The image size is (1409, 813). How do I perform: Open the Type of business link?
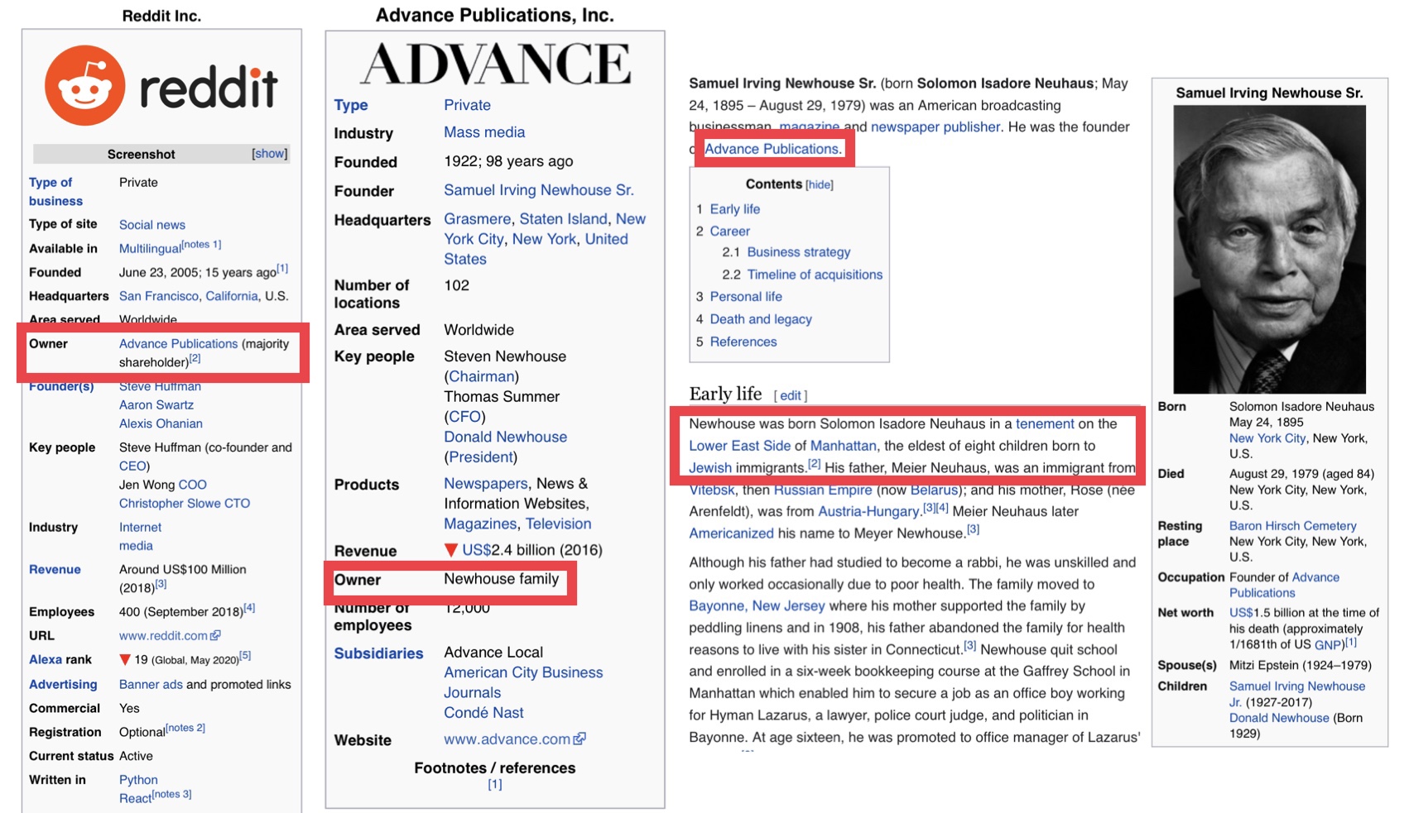(x=56, y=191)
